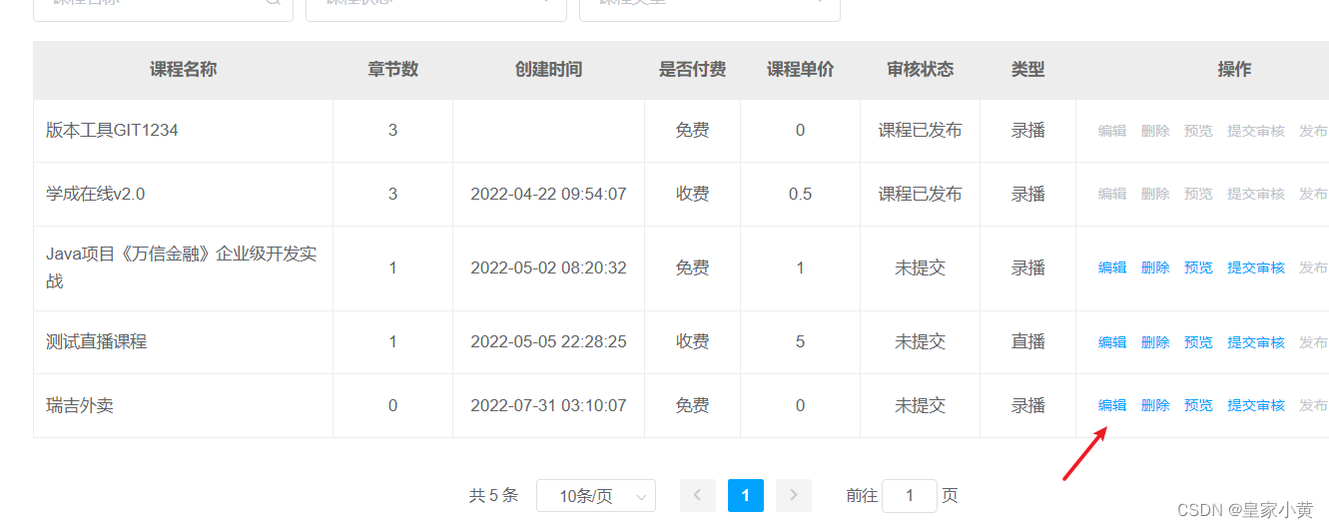Focus the 前往 page number input field
Image resolution: width=1329 pixels, height=528 pixels.
(x=910, y=495)
